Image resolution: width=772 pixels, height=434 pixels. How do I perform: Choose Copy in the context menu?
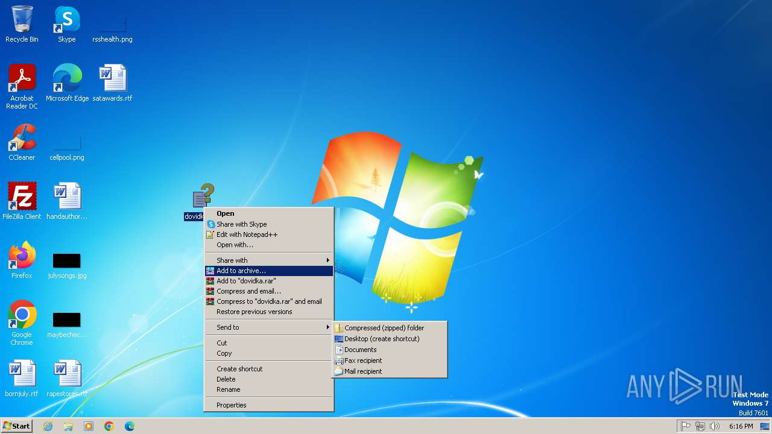(x=269, y=353)
